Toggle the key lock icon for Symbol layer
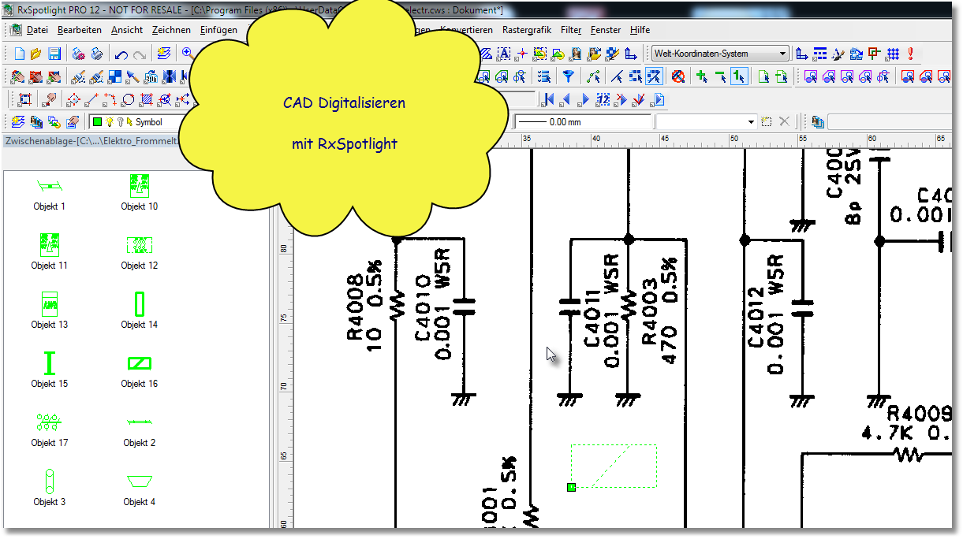 pyautogui.click(x=120, y=122)
